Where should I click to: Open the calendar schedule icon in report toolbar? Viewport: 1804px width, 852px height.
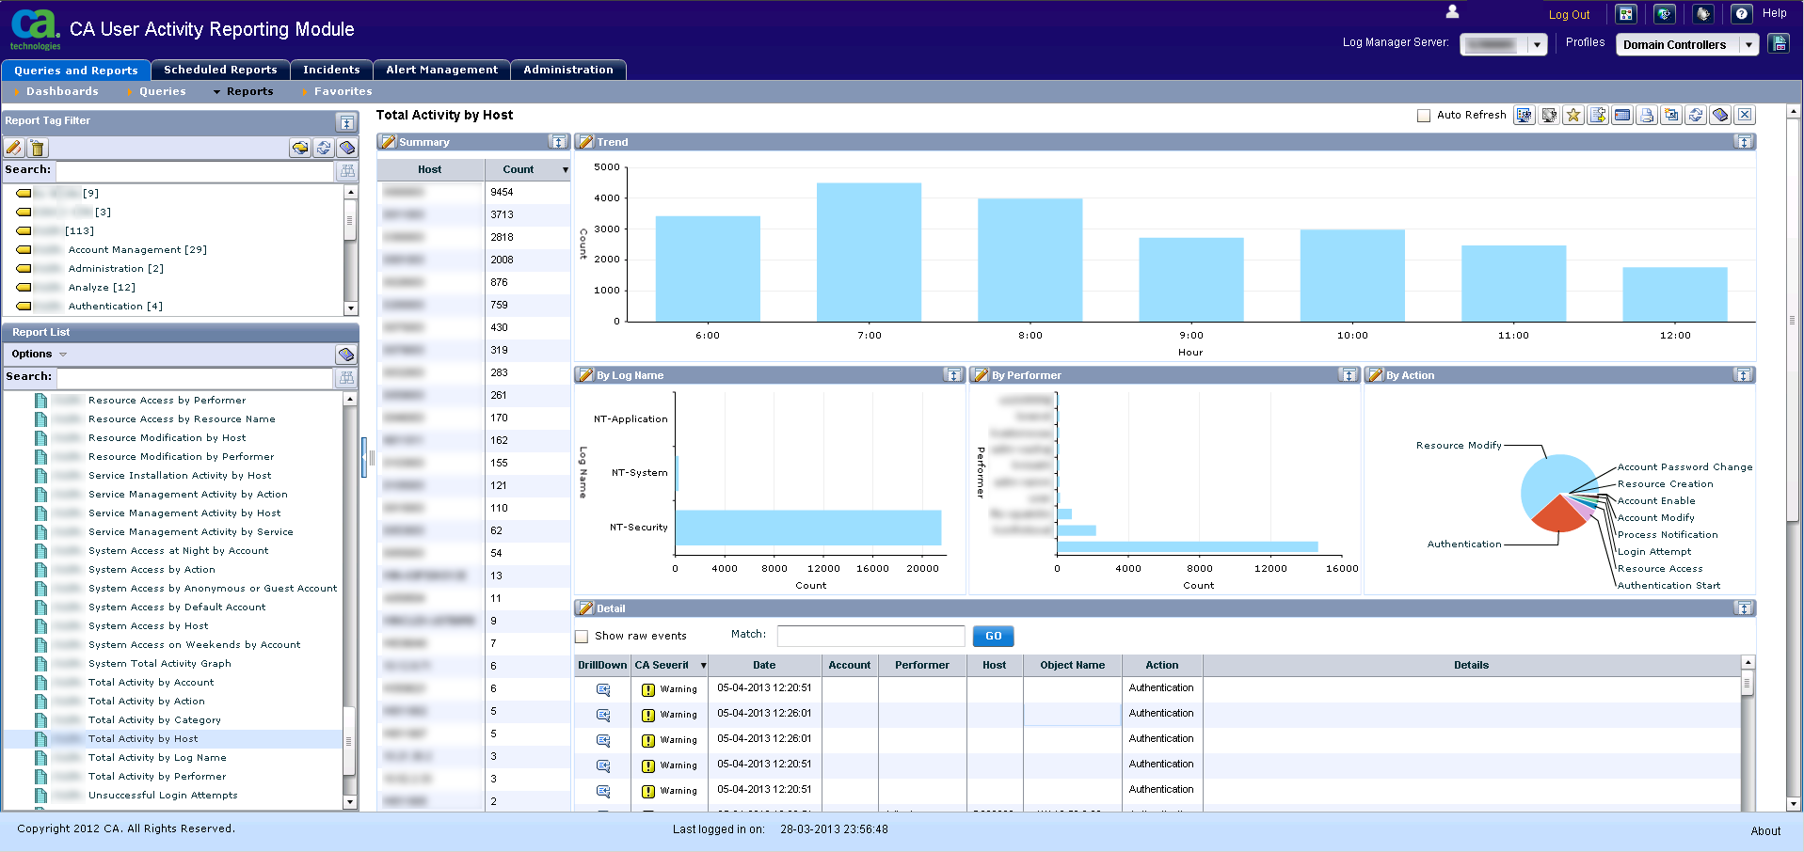tap(1622, 115)
